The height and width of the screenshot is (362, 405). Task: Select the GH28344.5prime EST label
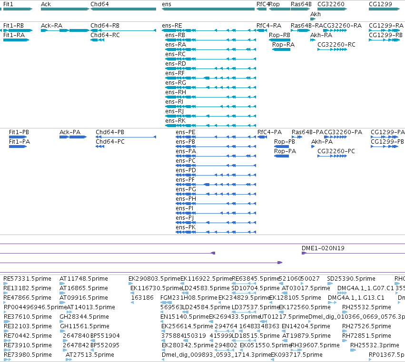click(84, 317)
